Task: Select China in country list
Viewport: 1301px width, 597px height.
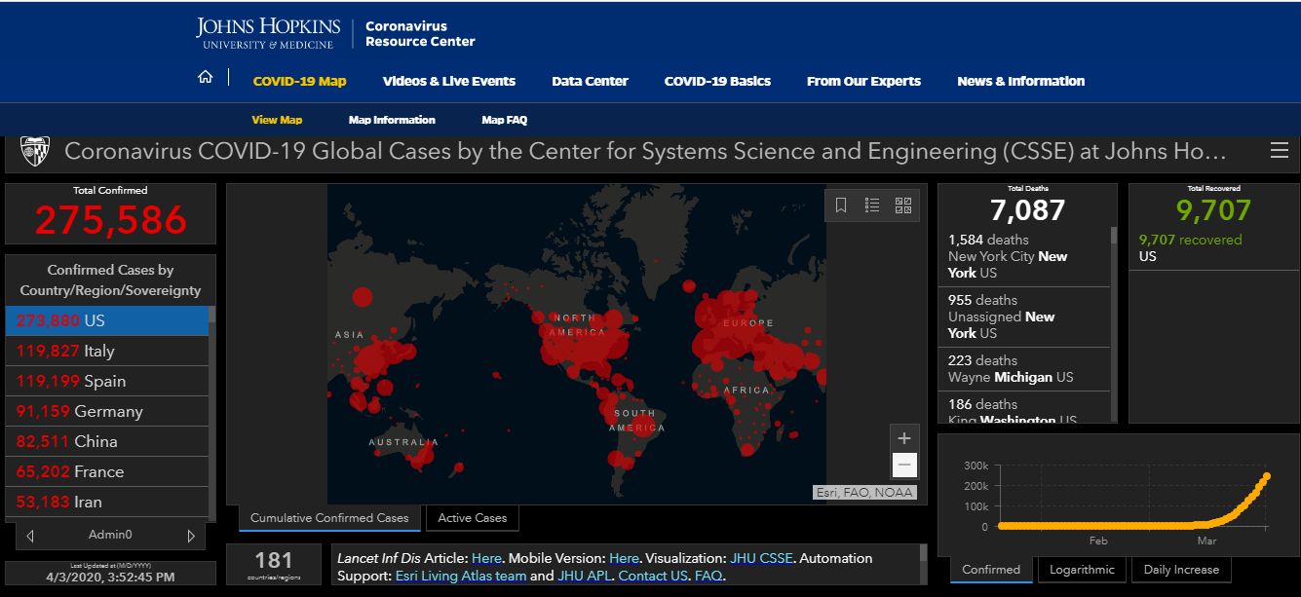Action: point(107,441)
